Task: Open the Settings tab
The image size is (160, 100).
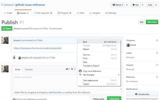Action: [x=111, y=13]
